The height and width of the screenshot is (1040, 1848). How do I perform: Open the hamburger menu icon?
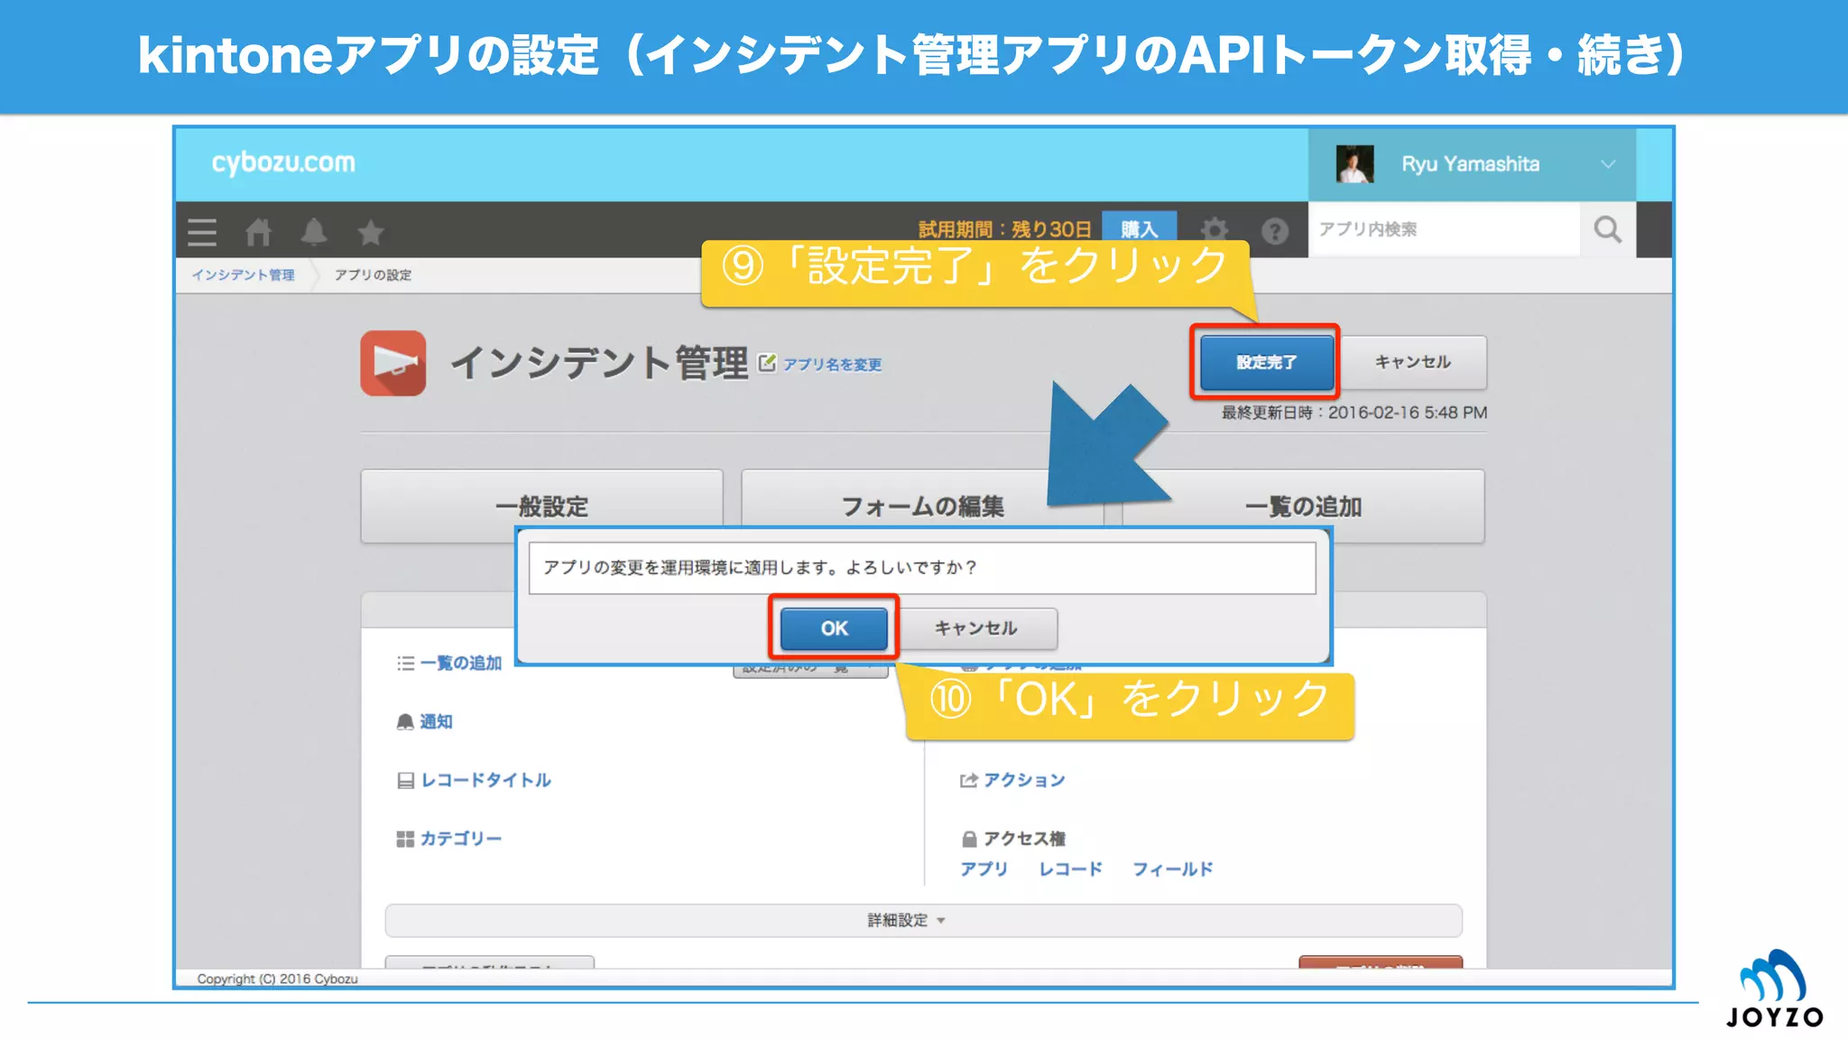202,232
